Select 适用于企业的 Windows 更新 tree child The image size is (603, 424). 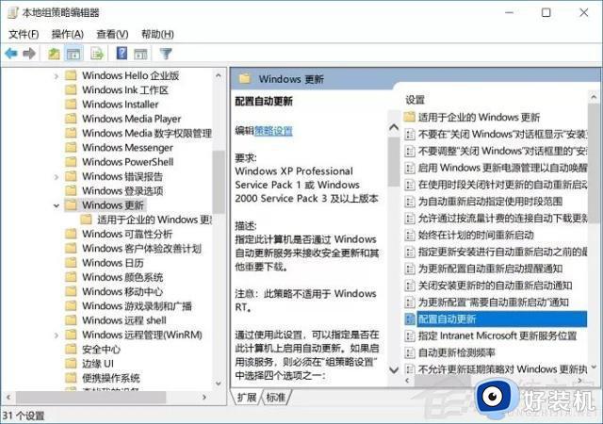tap(155, 220)
